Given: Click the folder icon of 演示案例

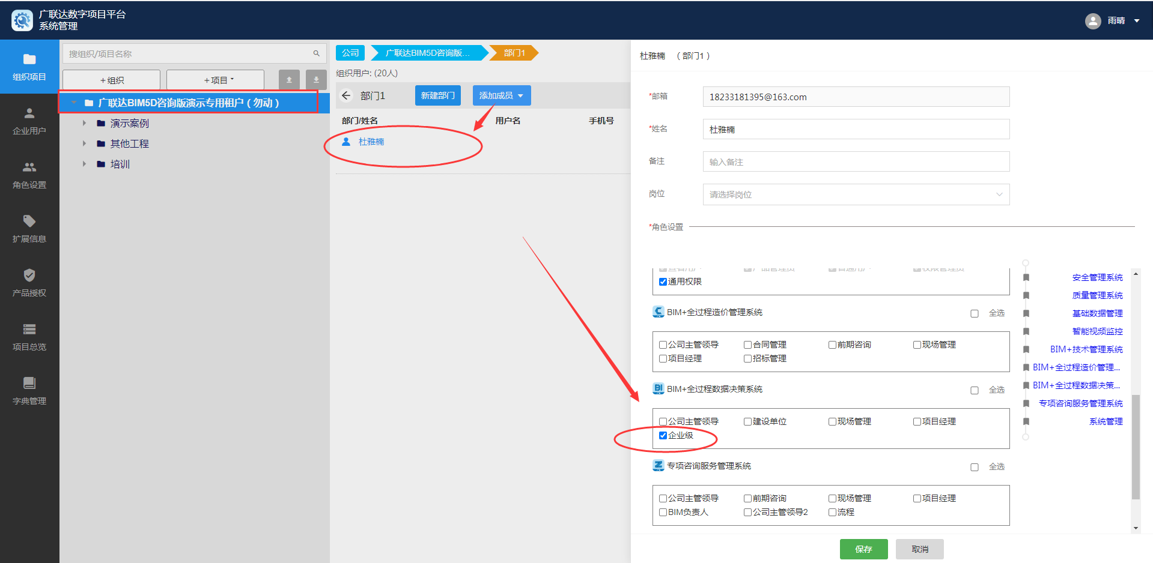Looking at the screenshot, I should click(101, 123).
